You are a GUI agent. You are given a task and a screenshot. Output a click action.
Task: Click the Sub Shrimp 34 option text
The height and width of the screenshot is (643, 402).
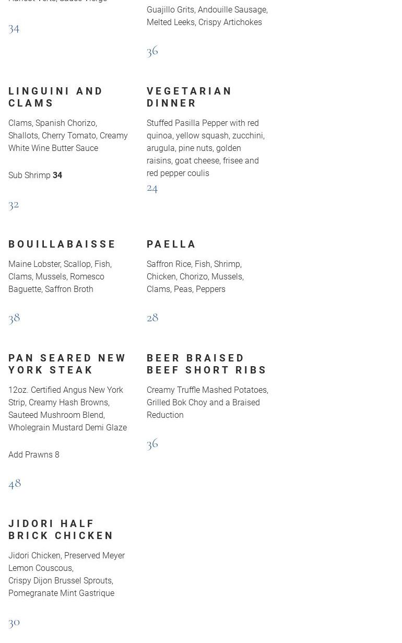point(35,176)
